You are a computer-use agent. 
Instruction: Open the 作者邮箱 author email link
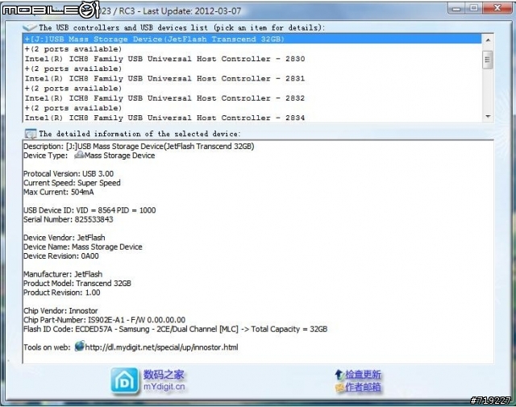(363, 388)
